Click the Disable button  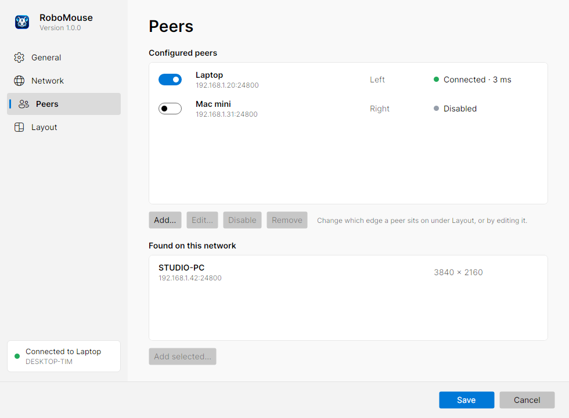click(x=243, y=220)
